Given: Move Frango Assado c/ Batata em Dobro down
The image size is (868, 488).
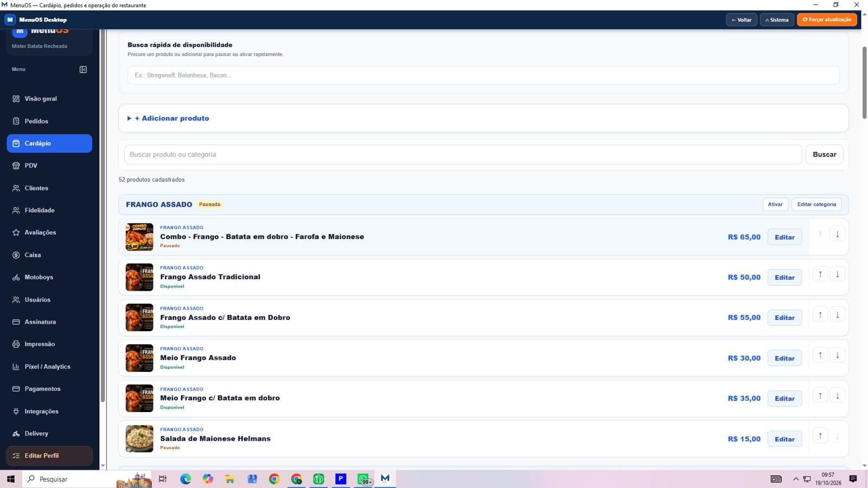Looking at the screenshot, I should tap(837, 315).
